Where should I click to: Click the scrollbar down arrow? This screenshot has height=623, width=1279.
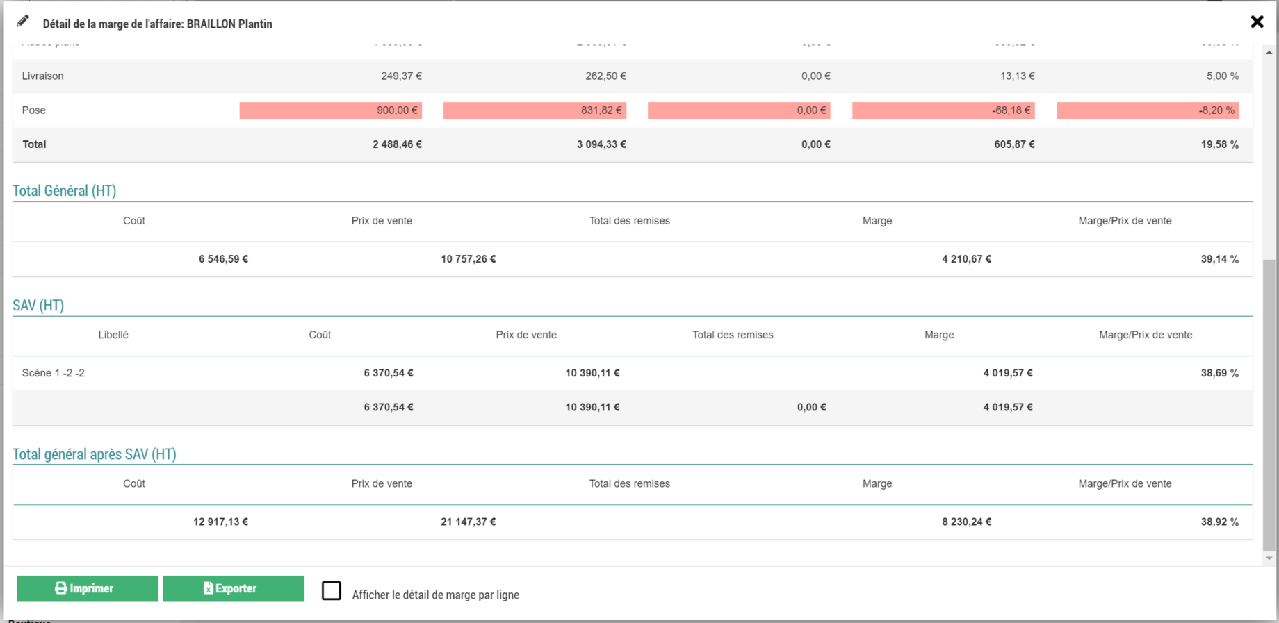pyautogui.click(x=1269, y=558)
